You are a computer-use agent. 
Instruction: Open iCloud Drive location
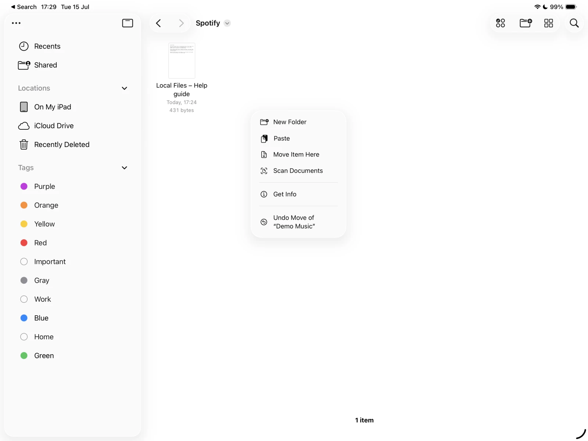tap(54, 126)
